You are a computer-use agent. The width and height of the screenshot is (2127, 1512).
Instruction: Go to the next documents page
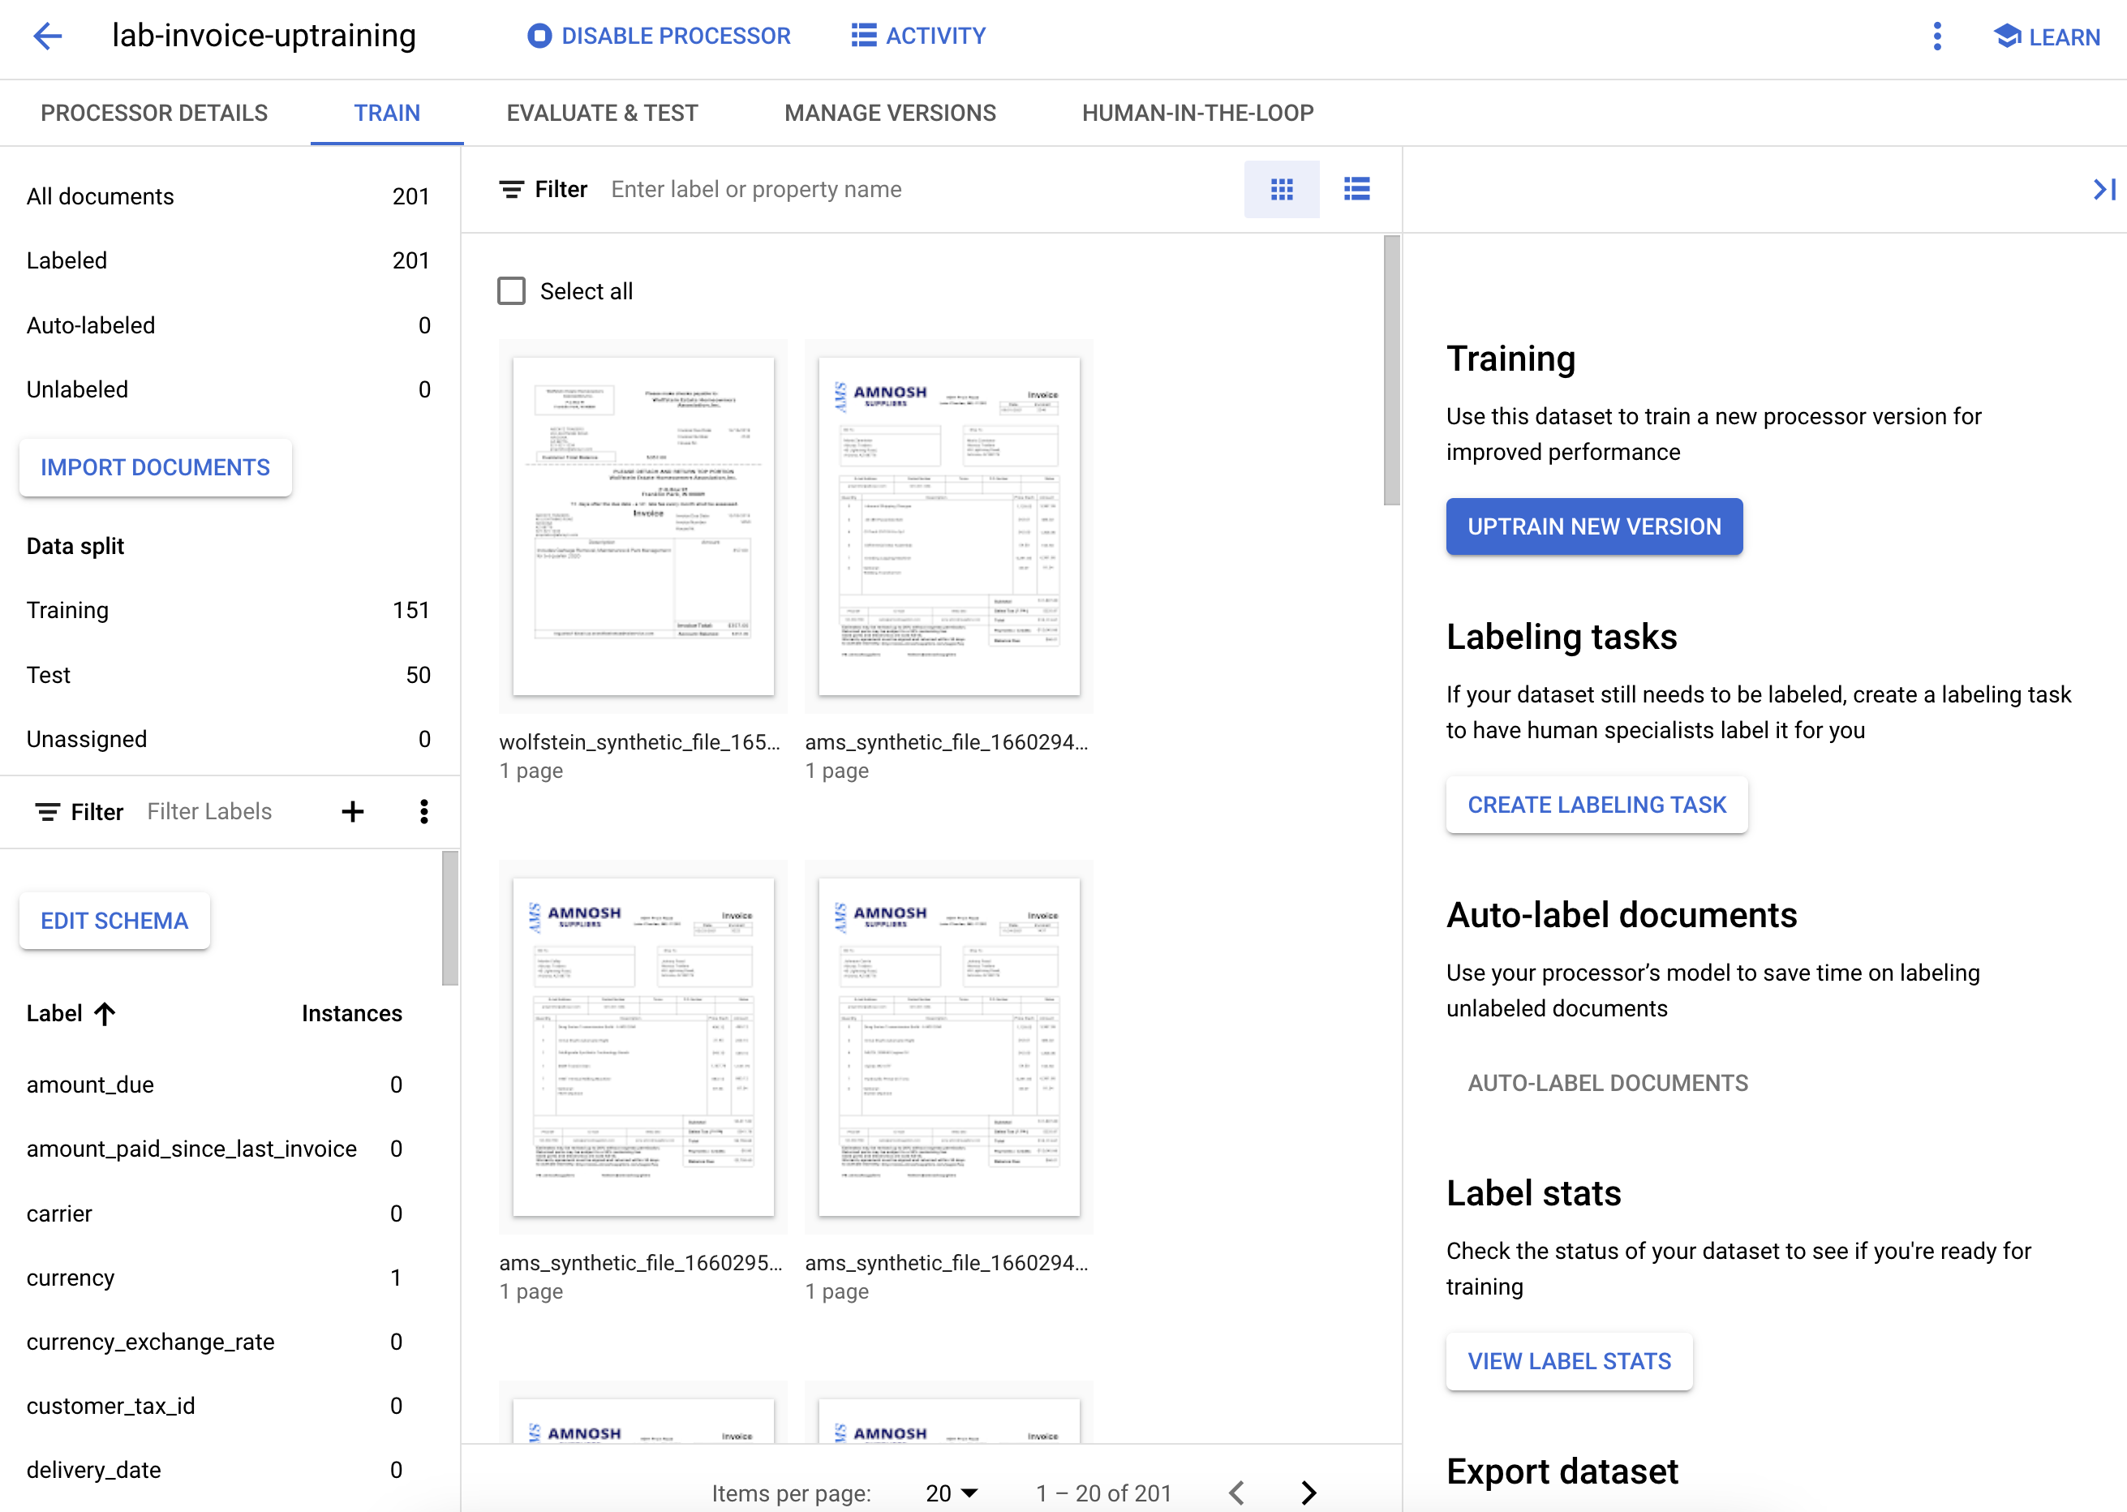tap(1308, 1493)
